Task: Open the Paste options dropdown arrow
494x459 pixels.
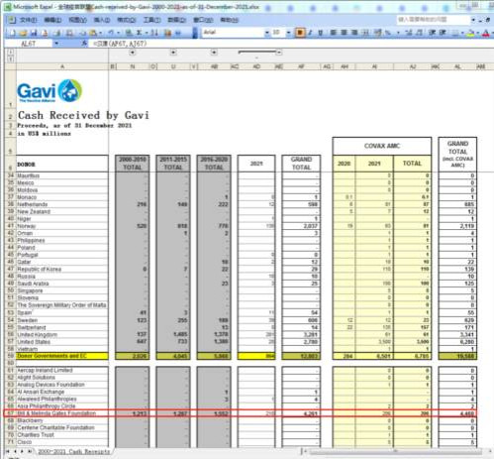Action: [100, 33]
